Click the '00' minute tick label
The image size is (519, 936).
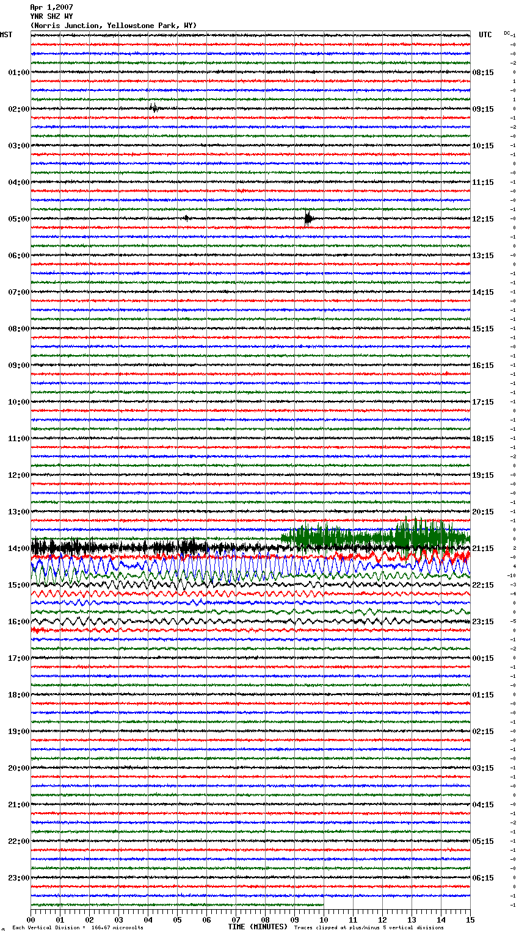[31, 920]
